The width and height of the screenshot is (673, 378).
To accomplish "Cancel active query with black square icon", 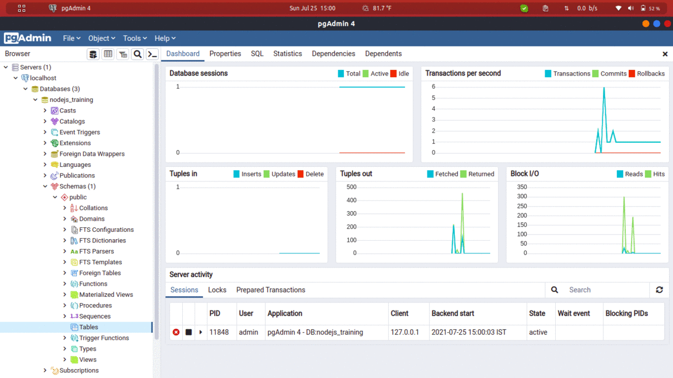I will (x=188, y=332).
